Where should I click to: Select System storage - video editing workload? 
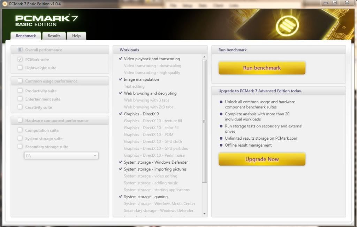[x=151, y=176]
